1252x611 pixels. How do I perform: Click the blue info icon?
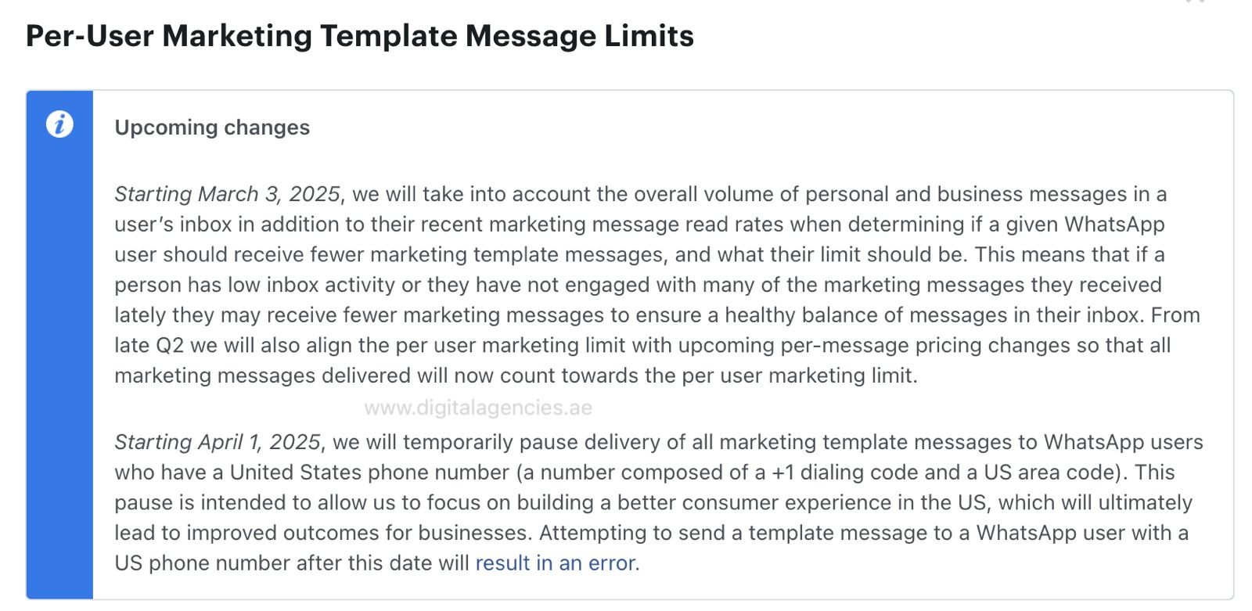59,124
